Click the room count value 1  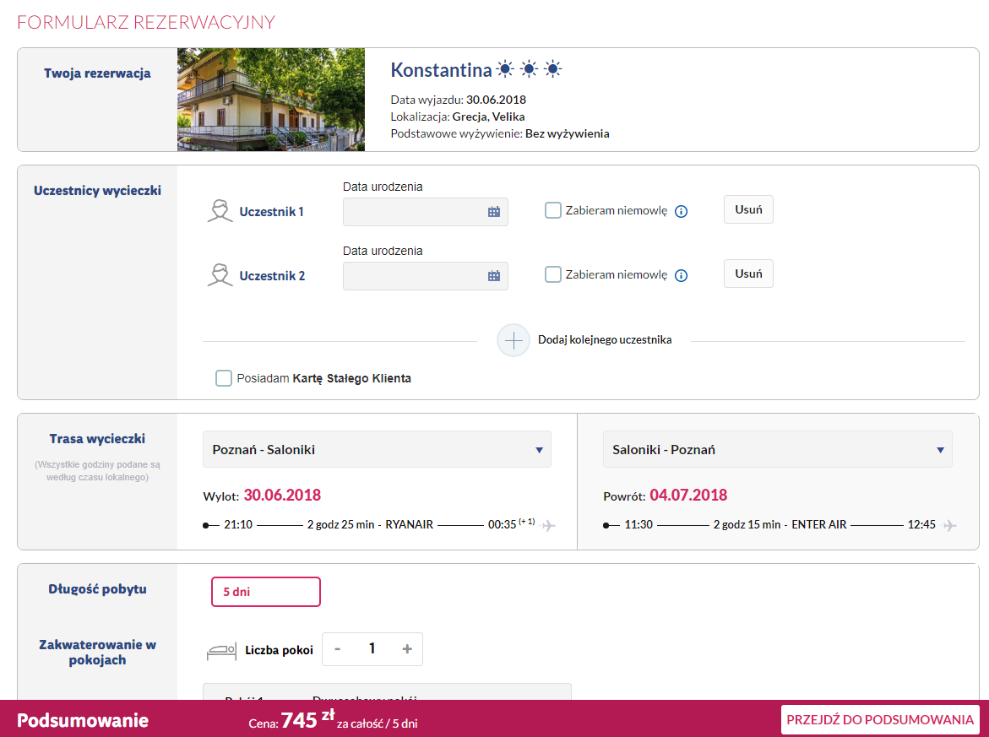coord(372,648)
